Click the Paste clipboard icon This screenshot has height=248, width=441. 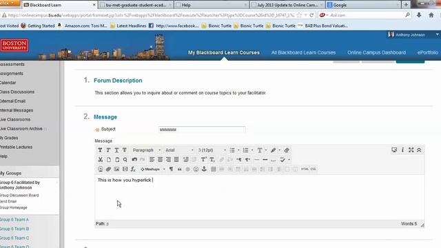pyautogui.click(x=117, y=160)
